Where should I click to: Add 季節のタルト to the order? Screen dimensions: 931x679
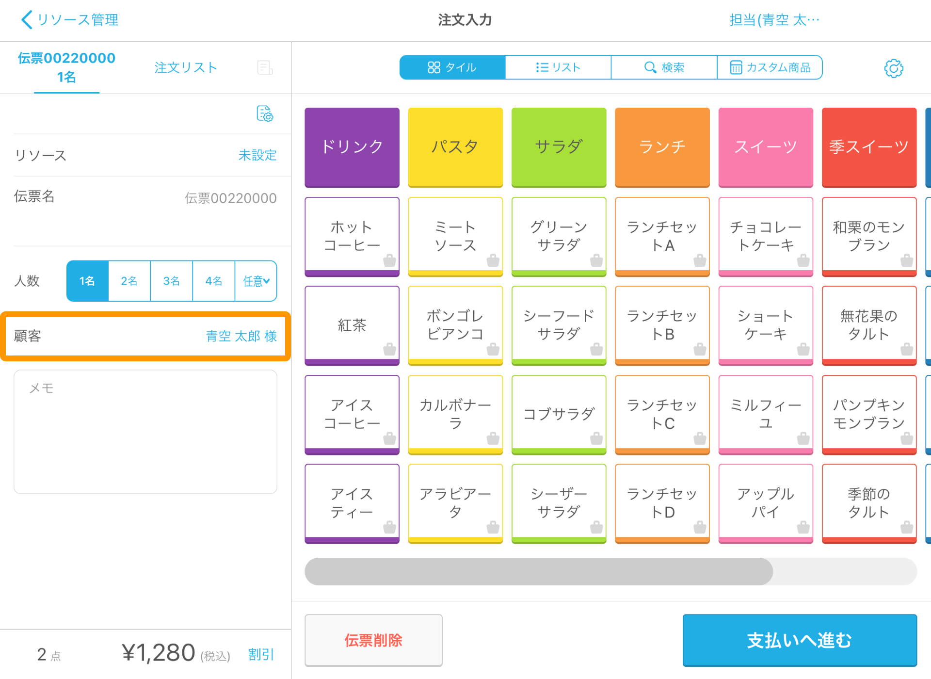pyautogui.click(x=869, y=503)
